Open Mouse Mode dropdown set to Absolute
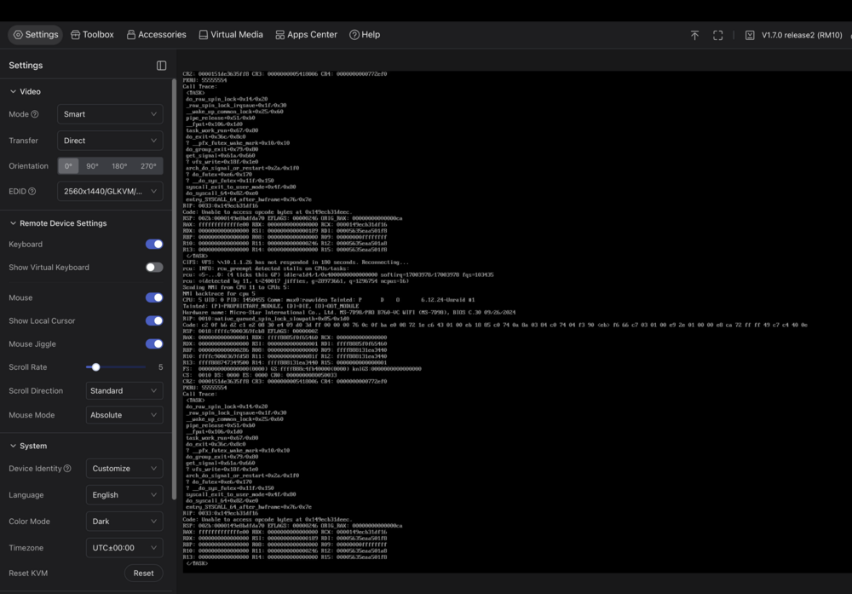The width and height of the screenshot is (852, 594). click(124, 415)
